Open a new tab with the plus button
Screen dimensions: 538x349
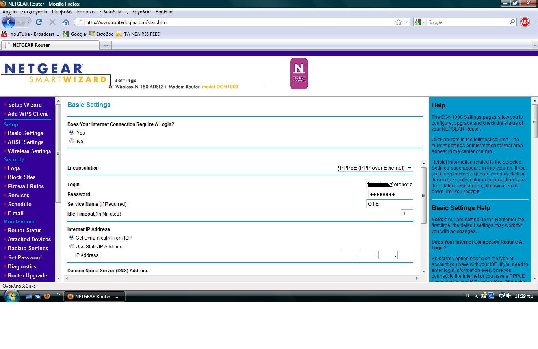(106, 45)
